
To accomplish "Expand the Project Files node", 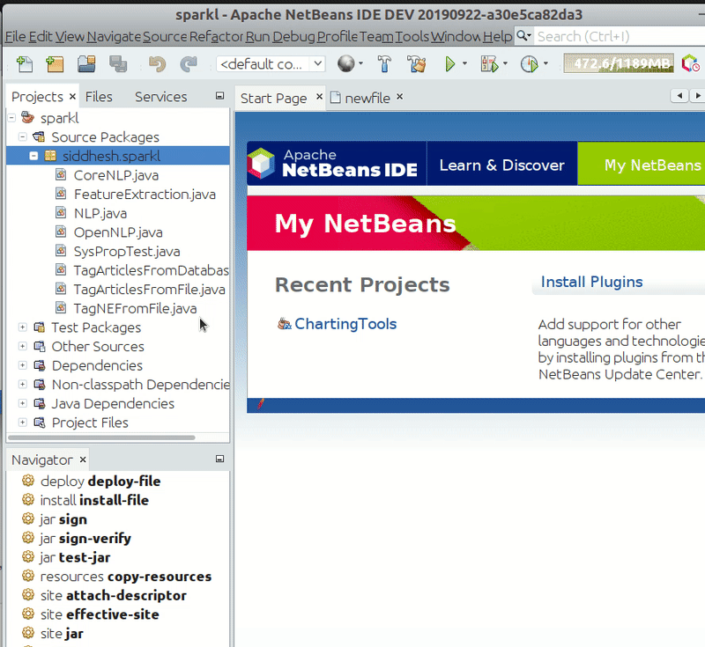I will tap(23, 423).
